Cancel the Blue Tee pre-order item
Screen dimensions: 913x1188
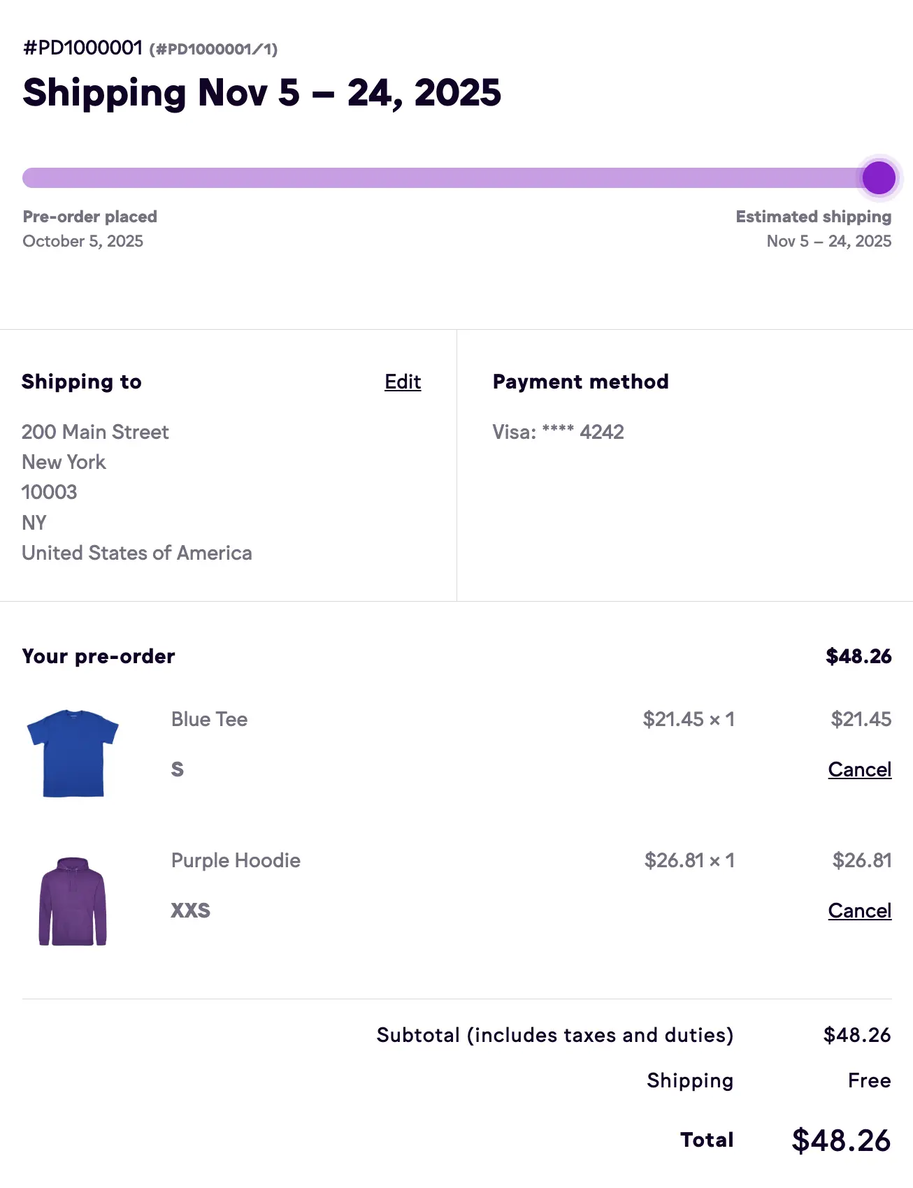859,769
